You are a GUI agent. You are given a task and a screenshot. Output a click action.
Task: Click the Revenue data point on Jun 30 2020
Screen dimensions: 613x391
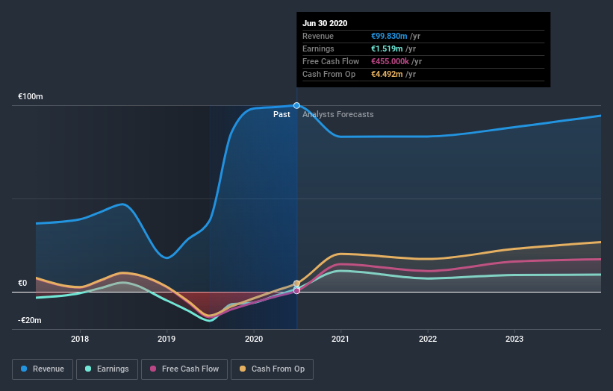click(x=296, y=105)
